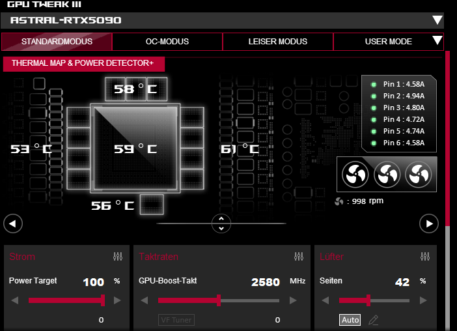Click the Power Target slider handle
The height and width of the screenshot is (331, 457).
coord(103,300)
